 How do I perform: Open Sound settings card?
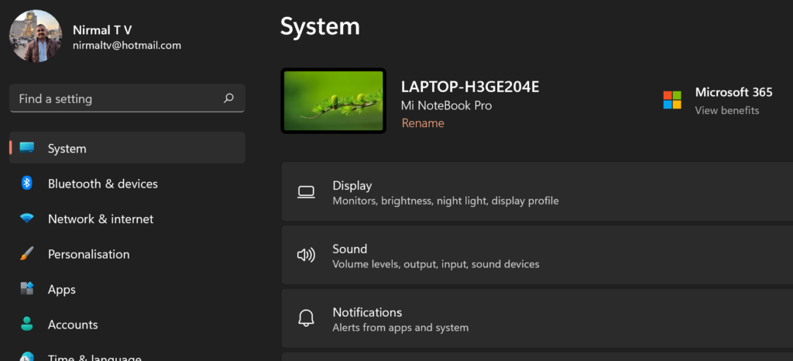pyautogui.click(x=537, y=256)
